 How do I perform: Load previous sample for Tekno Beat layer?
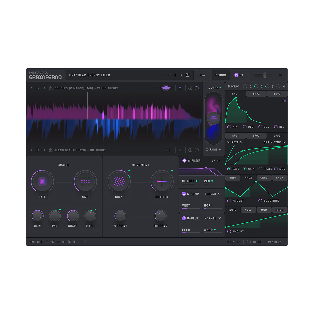tap(31, 150)
